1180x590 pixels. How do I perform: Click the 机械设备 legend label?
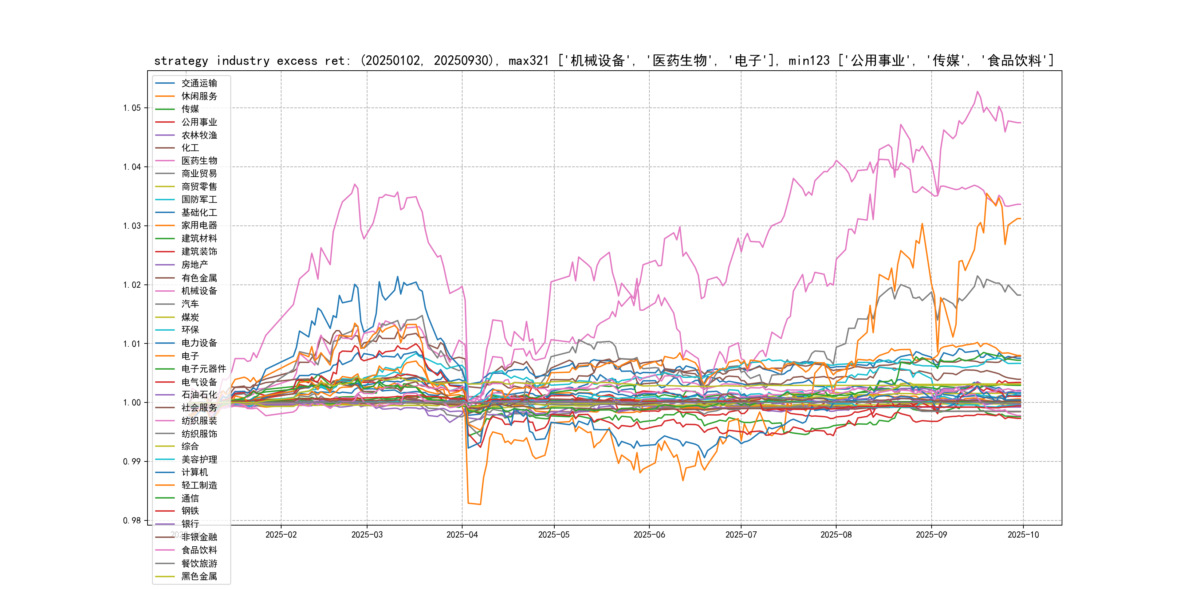click(x=199, y=291)
